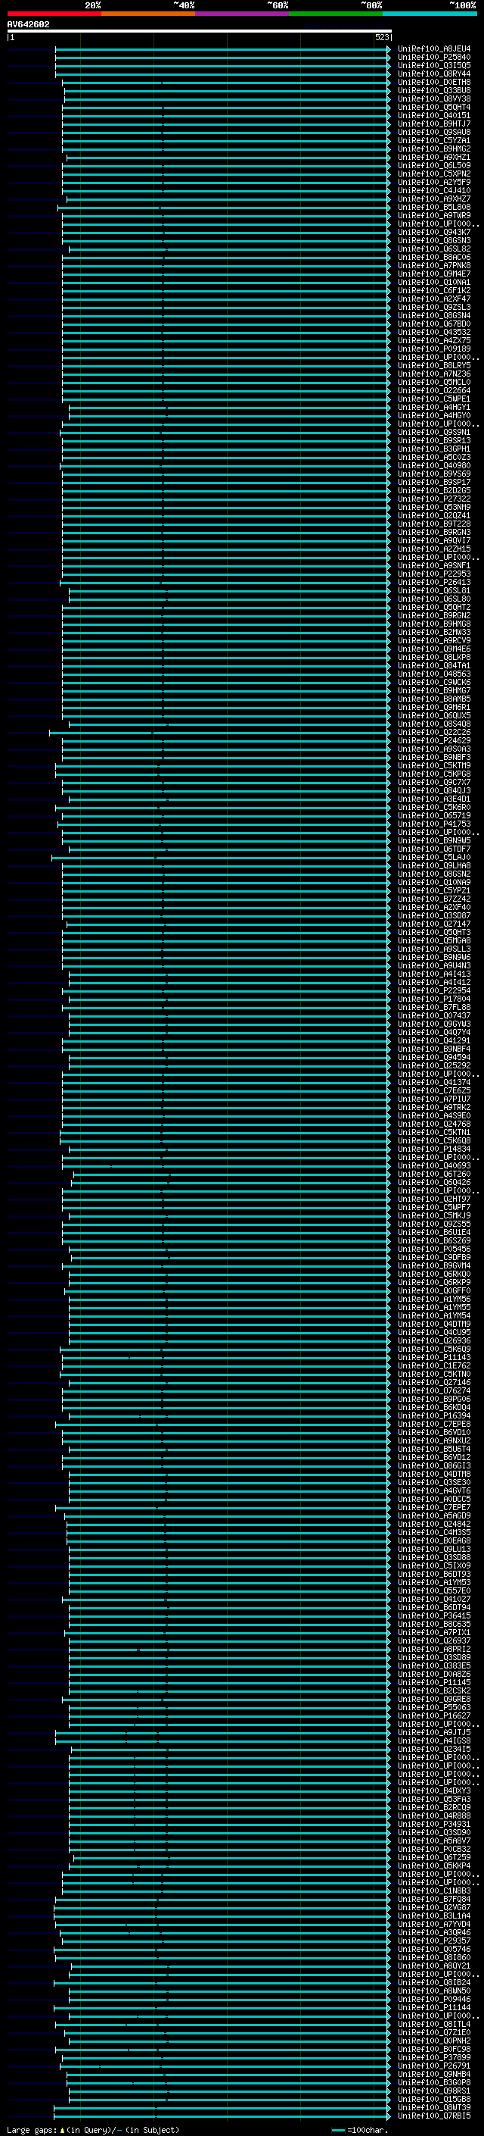Select the UniRef100_C4J410 row label
This screenshot has height=2136, width=484.
point(434,190)
